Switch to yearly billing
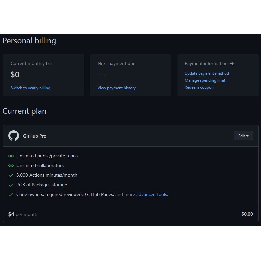The height and width of the screenshot is (261, 261). tap(30, 88)
